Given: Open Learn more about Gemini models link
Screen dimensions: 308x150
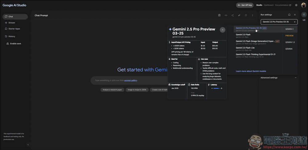Looking at the screenshot, I should point(251,71).
